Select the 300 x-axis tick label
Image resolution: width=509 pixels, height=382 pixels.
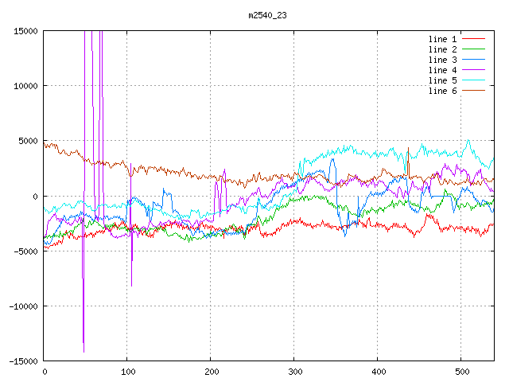tap(294, 372)
